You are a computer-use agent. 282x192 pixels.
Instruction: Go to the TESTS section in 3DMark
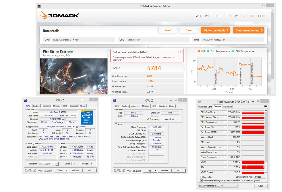pyautogui.click(x=218, y=16)
